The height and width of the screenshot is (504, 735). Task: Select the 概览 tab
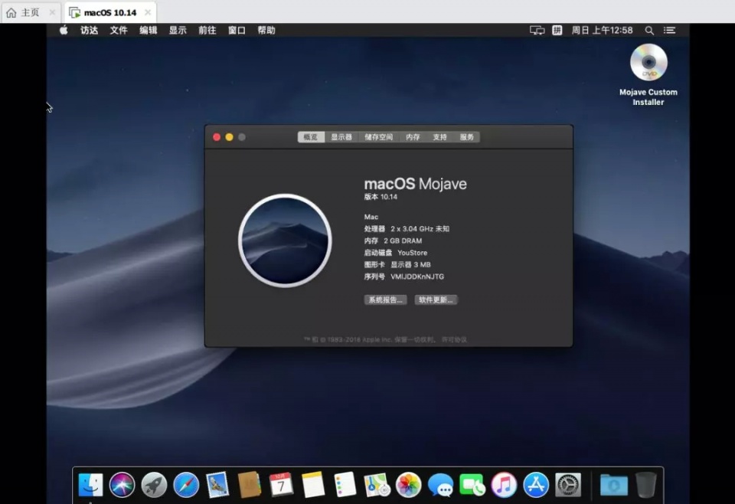(311, 137)
